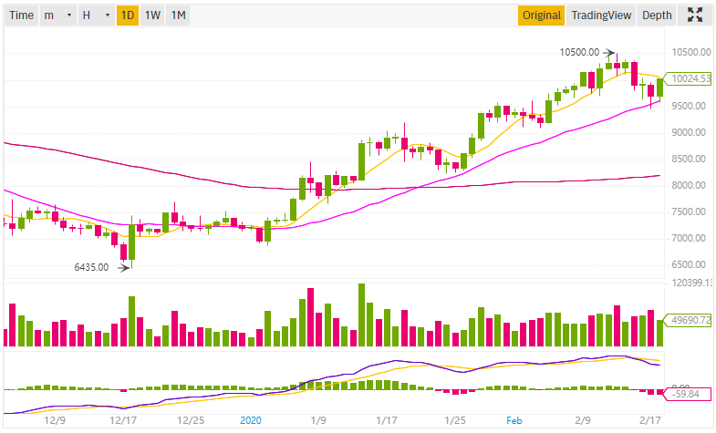Screen dimensions: 716x433
Task: Click the Time label in toolbar
Action: pyautogui.click(x=21, y=15)
